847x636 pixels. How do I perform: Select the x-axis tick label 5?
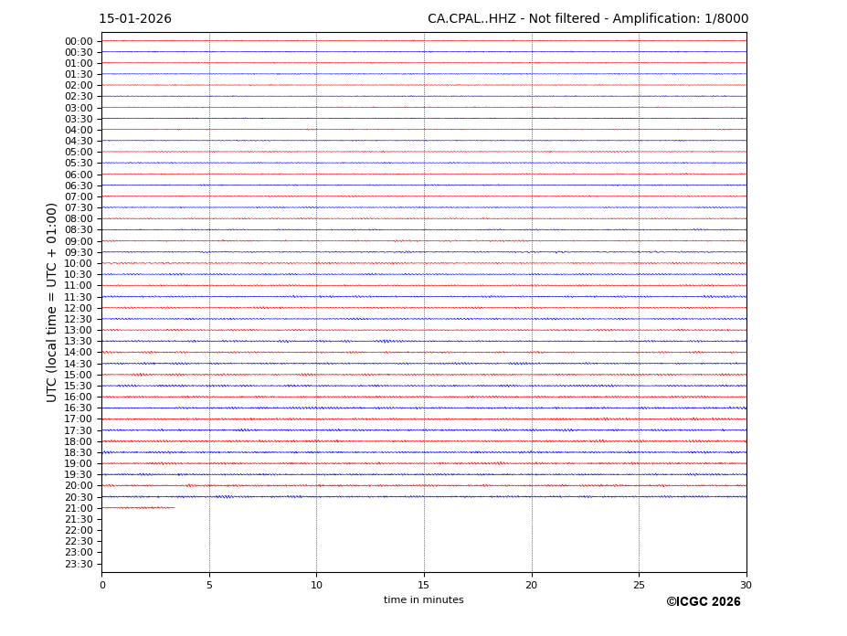209,585
